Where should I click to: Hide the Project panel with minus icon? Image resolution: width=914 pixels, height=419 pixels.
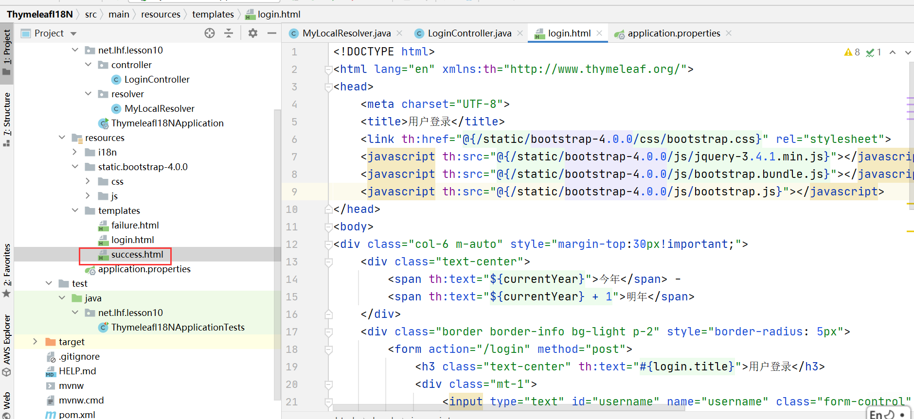272,33
